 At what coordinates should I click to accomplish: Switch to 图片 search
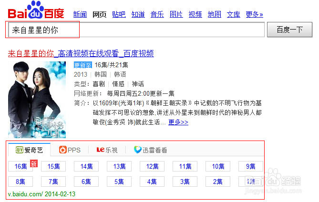click(176, 14)
